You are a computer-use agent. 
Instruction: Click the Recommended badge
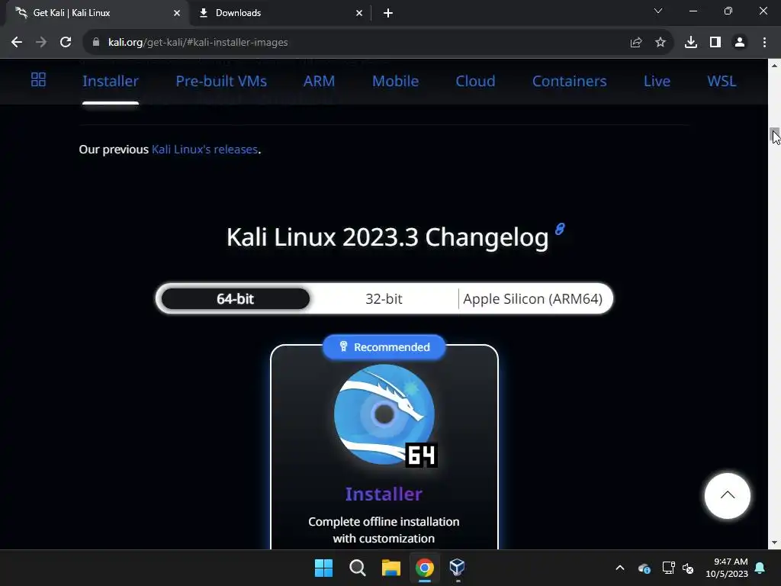pos(384,347)
